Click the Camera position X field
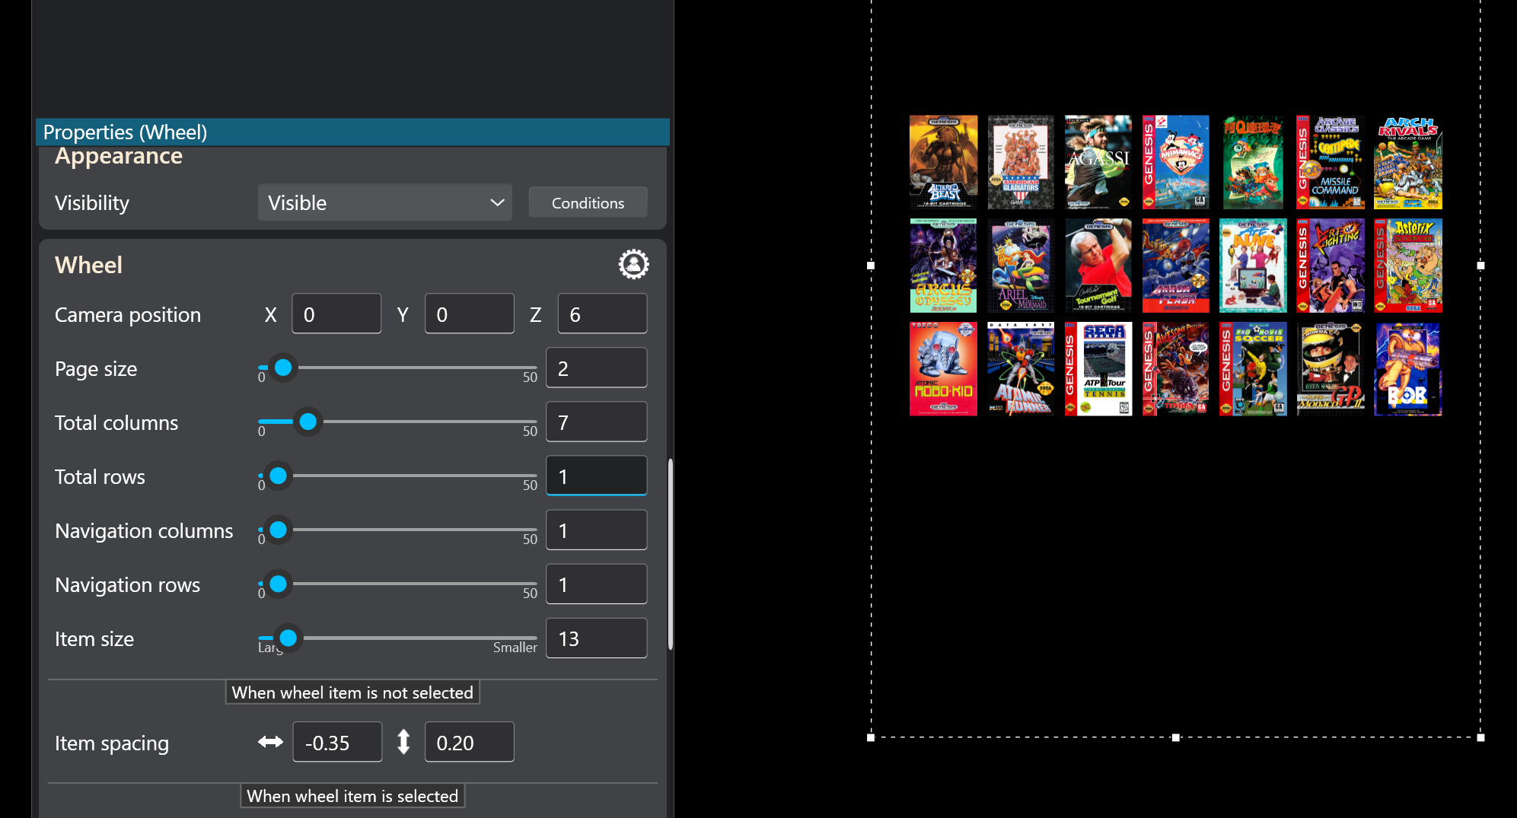 336,314
